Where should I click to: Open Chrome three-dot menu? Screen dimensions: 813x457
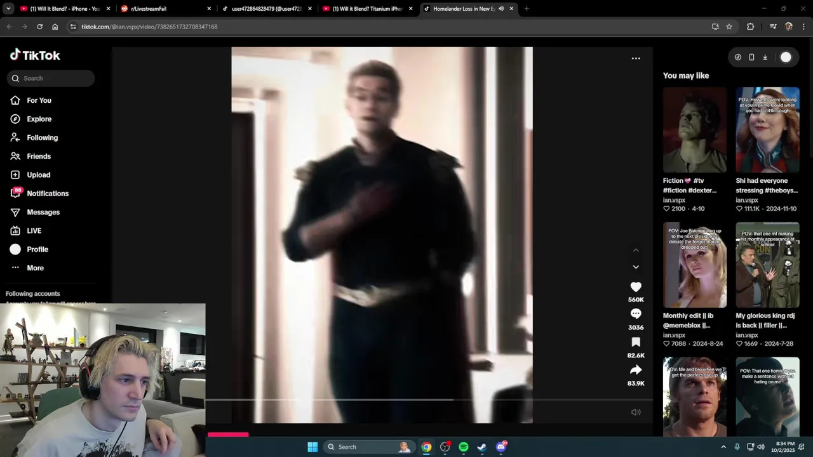click(x=804, y=27)
